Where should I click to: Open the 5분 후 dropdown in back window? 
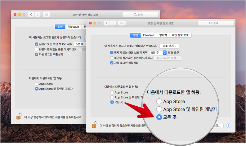click(80, 44)
